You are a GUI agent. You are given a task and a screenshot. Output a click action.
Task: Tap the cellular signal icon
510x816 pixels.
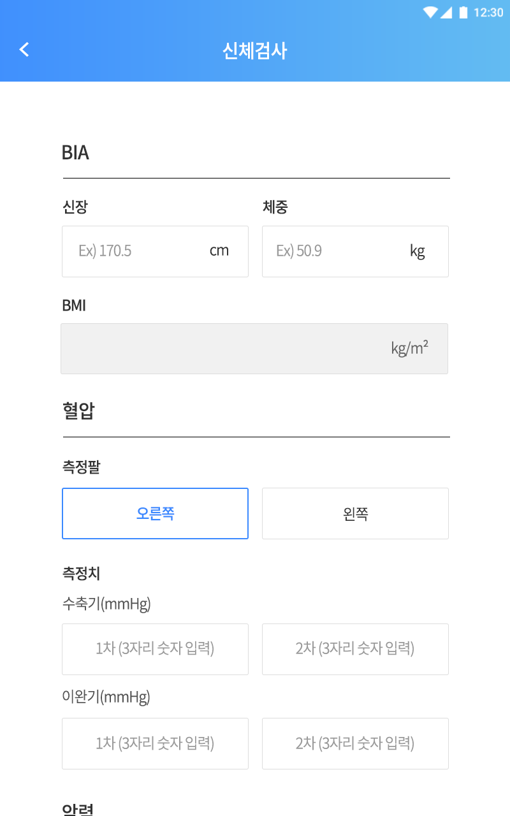coord(446,12)
